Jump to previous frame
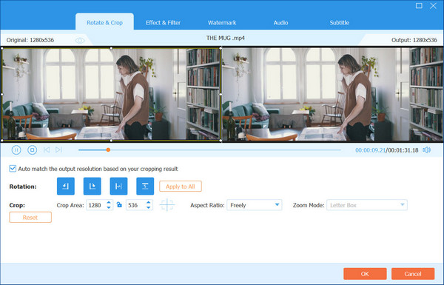This screenshot has height=285, width=444. [47, 150]
